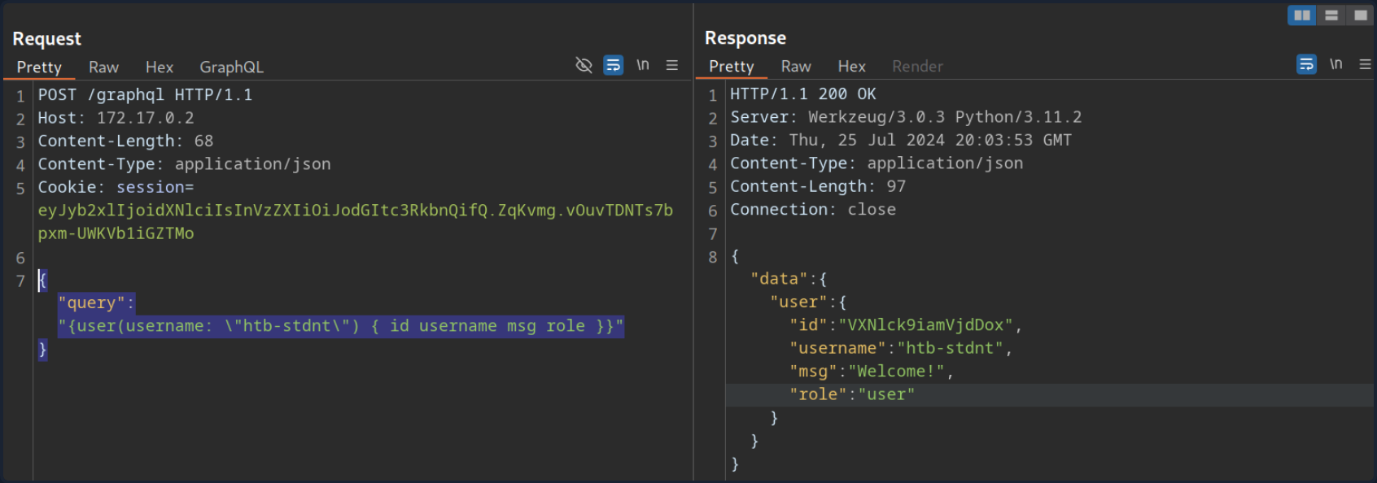This screenshot has width=1377, height=483.
Task: Click the "data":{ line in response
Action: (789, 279)
